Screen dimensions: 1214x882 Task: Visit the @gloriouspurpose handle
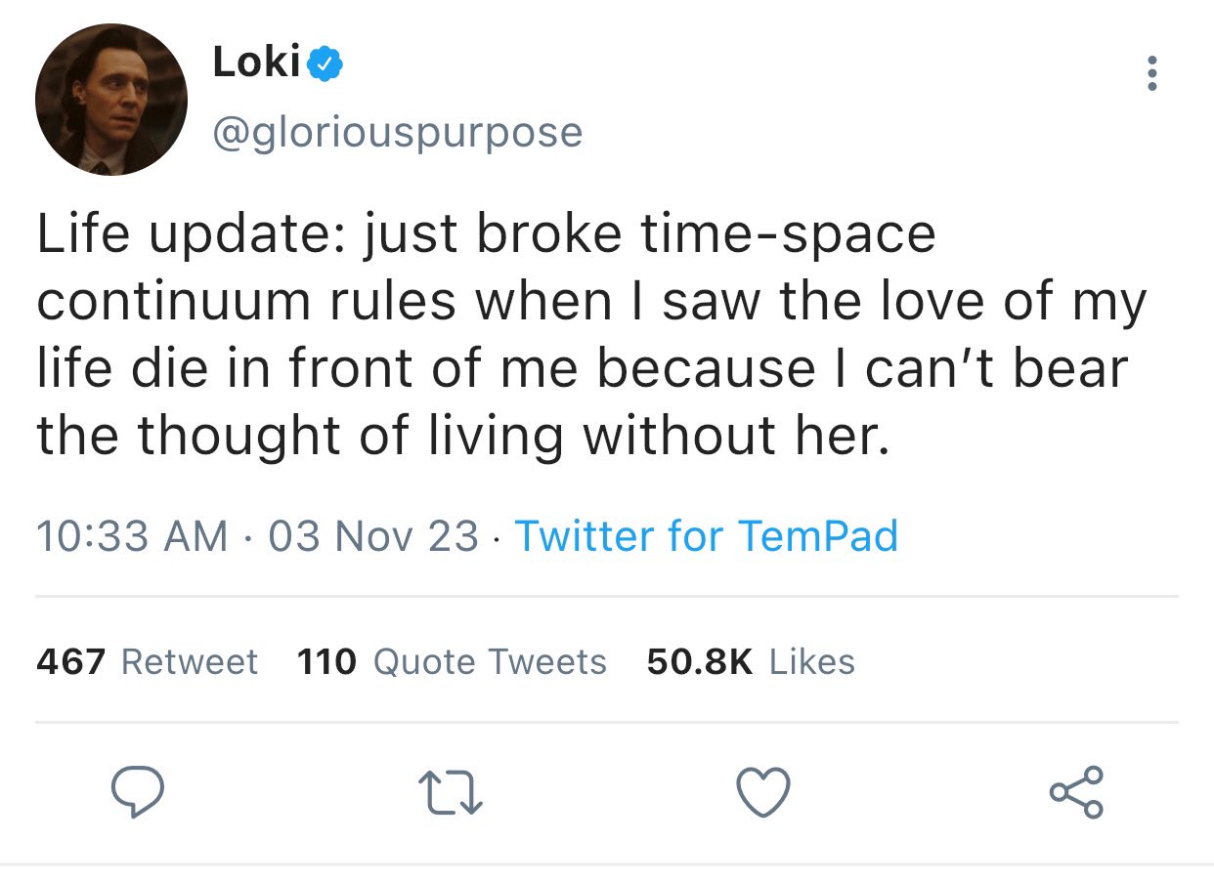[397, 132]
